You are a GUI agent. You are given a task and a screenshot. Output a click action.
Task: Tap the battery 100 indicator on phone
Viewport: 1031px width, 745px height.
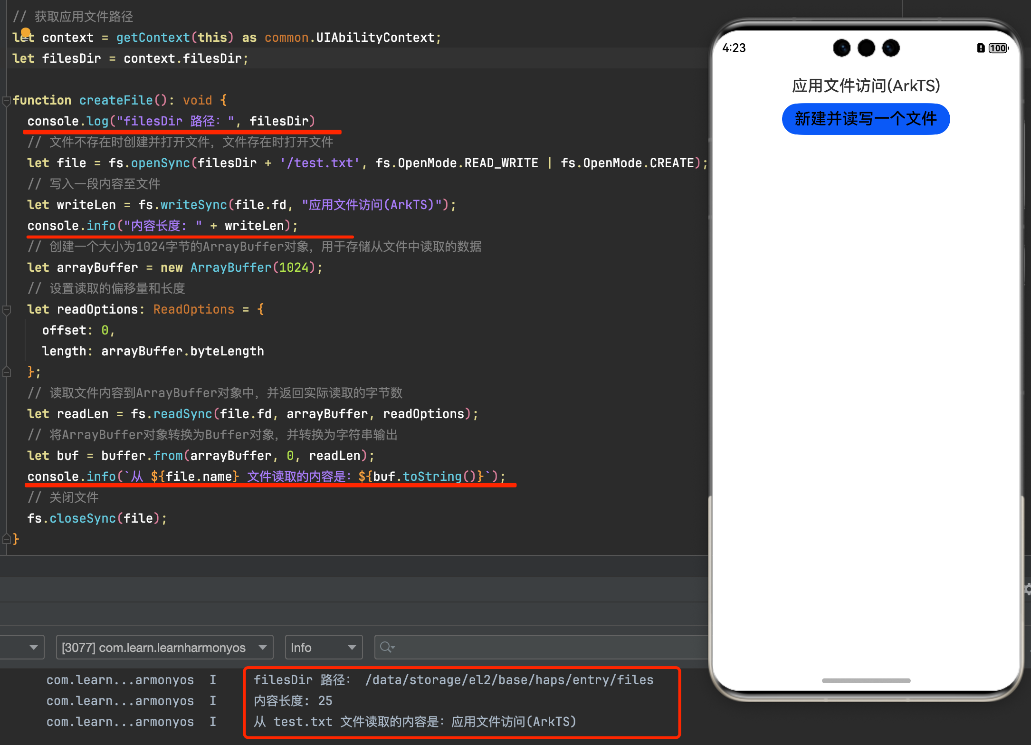[x=998, y=48]
